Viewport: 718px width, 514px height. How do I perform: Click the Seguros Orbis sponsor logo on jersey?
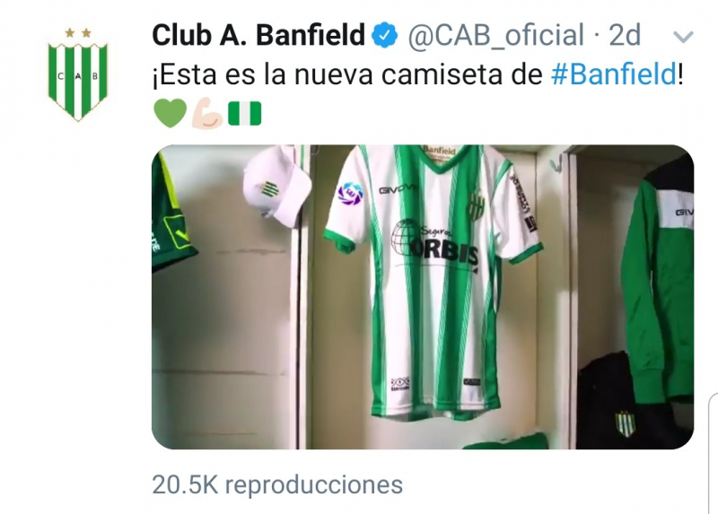coord(434,244)
